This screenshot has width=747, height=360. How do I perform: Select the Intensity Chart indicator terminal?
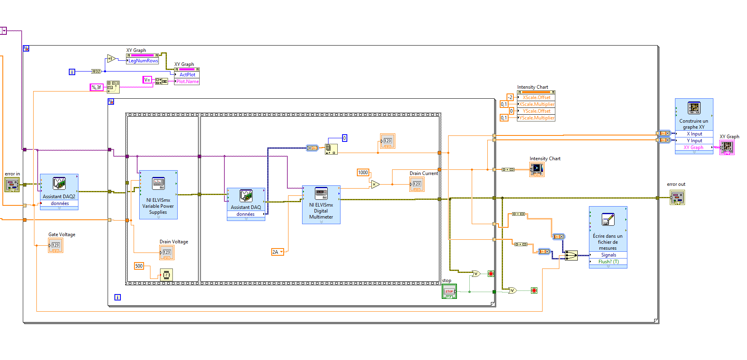point(537,169)
